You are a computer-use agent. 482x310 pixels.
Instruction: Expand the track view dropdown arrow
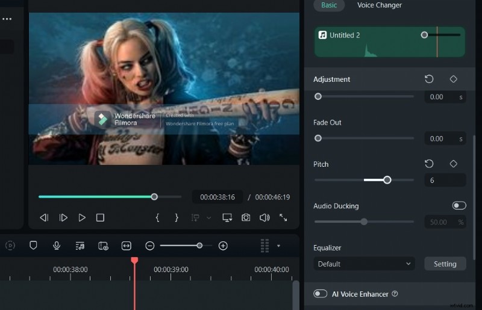[278, 246]
